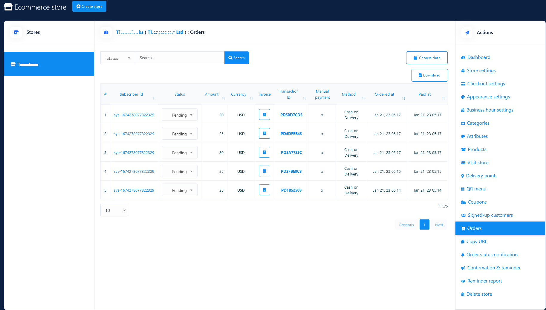Expand Pending status dropdown in row 1
546x310 pixels.
pyautogui.click(x=180, y=115)
